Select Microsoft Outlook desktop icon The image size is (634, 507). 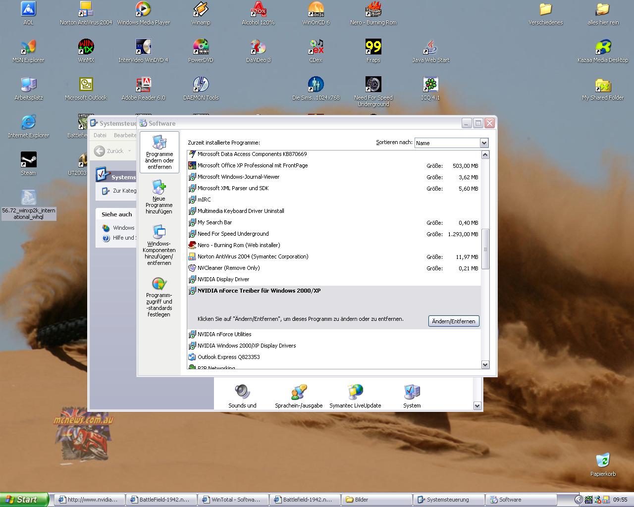pyautogui.click(x=86, y=88)
